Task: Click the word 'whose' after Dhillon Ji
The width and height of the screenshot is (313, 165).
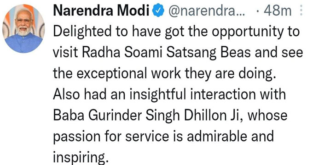Action: [x=267, y=115]
